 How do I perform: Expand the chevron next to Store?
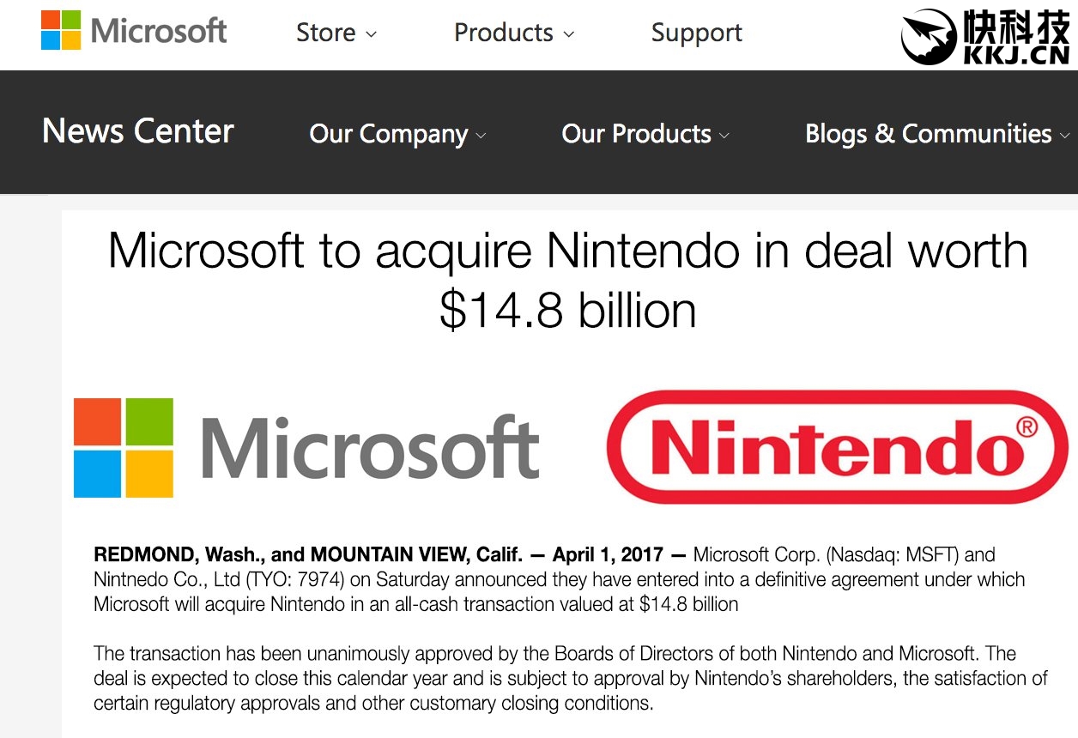point(372,34)
